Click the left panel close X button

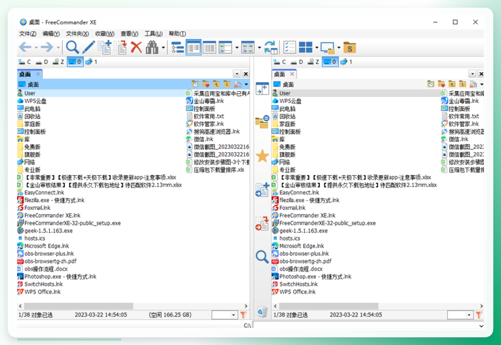[x=246, y=74]
